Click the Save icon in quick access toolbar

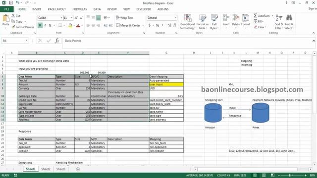pos(11,3)
